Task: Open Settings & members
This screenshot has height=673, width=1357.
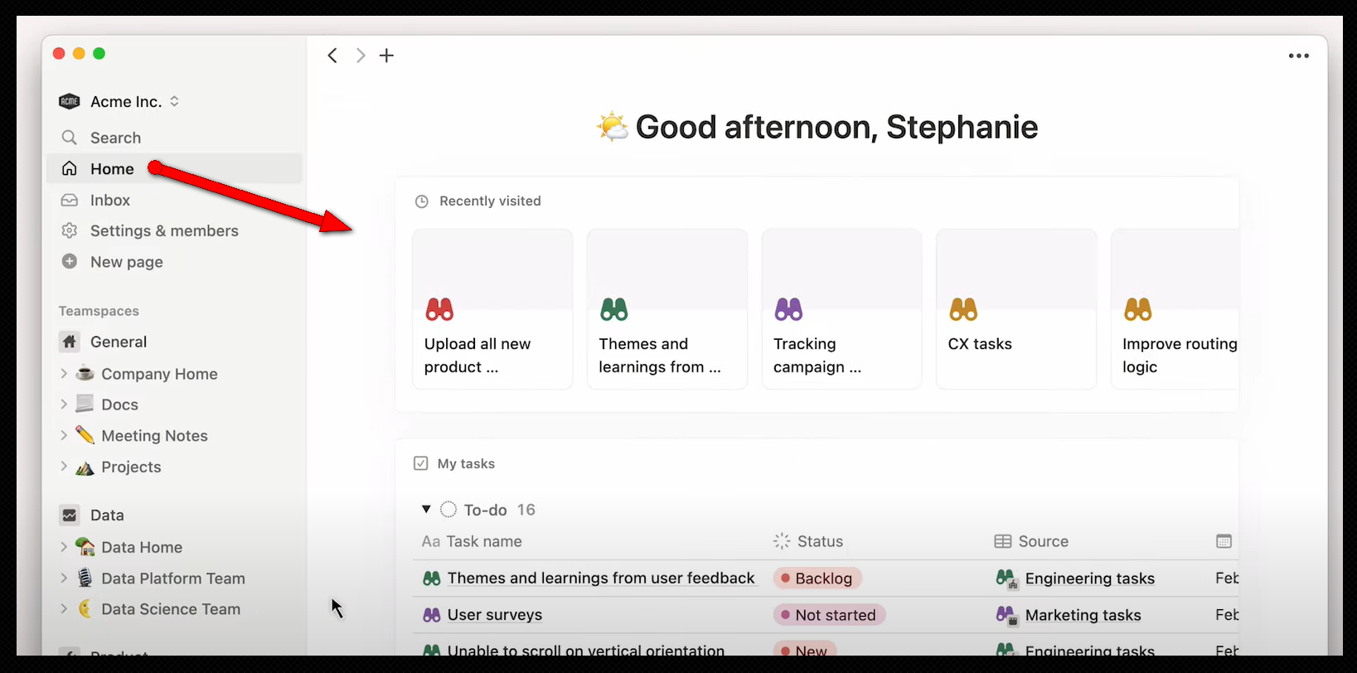Action: coord(163,231)
